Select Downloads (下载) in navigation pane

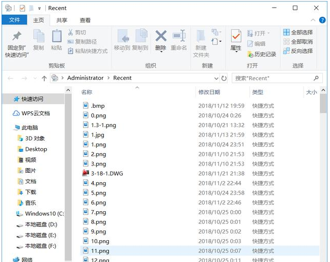click(x=27, y=192)
